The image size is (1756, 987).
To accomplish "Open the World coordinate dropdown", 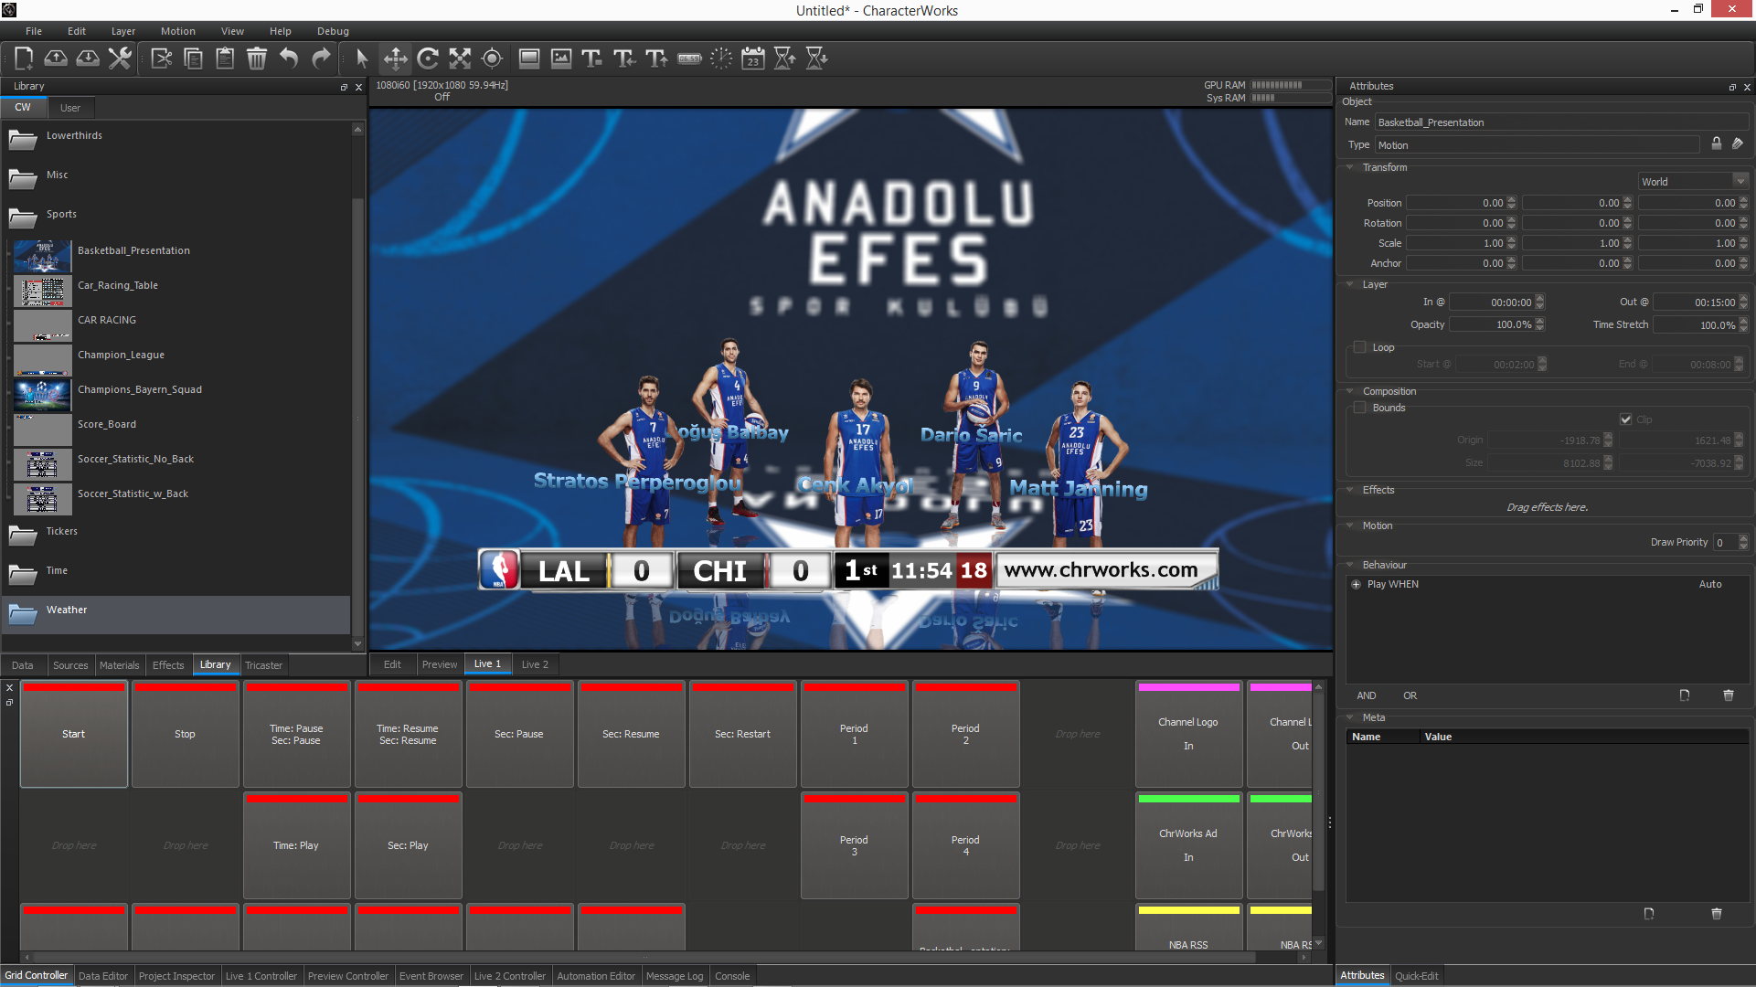I will pos(1693,182).
